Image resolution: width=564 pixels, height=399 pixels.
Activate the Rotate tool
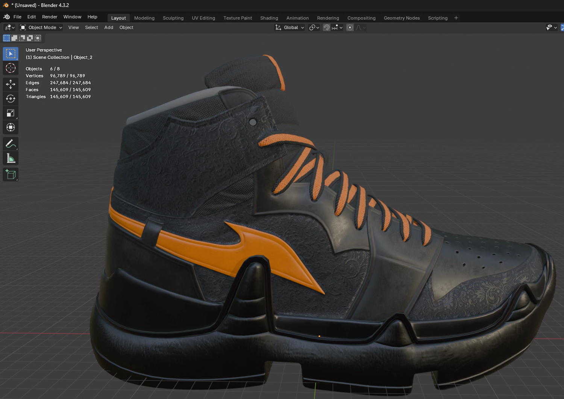tap(11, 98)
